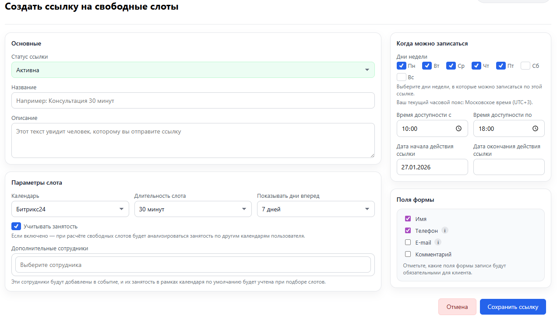Enable the Сб weekday checkbox
Screen dimensions: 557x319
point(525,66)
